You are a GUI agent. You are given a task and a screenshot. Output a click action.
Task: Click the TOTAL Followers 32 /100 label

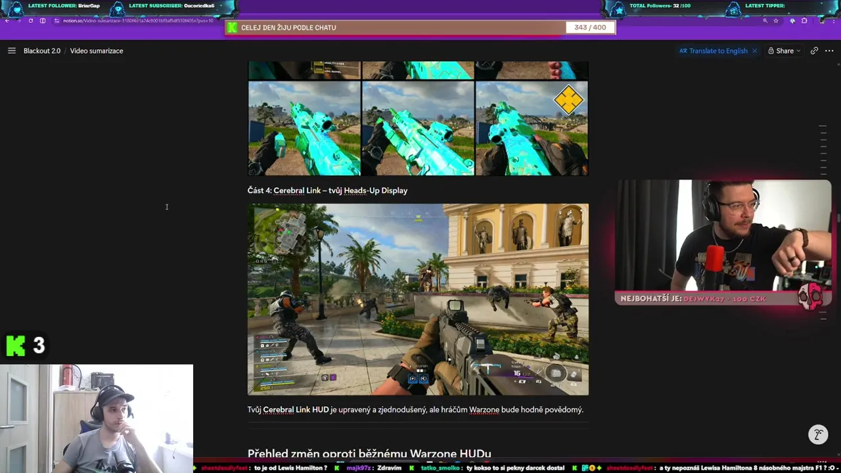point(660,6)
